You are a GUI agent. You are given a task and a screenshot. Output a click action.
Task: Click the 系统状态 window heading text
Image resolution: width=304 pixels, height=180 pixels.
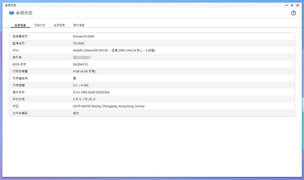(24, 13)
